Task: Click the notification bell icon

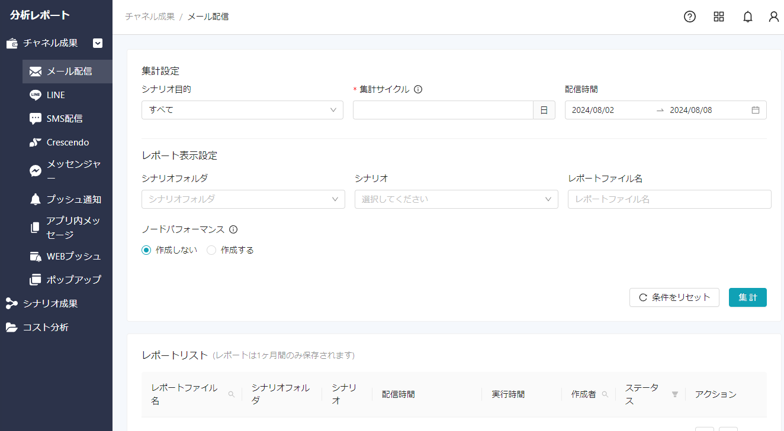Action: point(747,17)
